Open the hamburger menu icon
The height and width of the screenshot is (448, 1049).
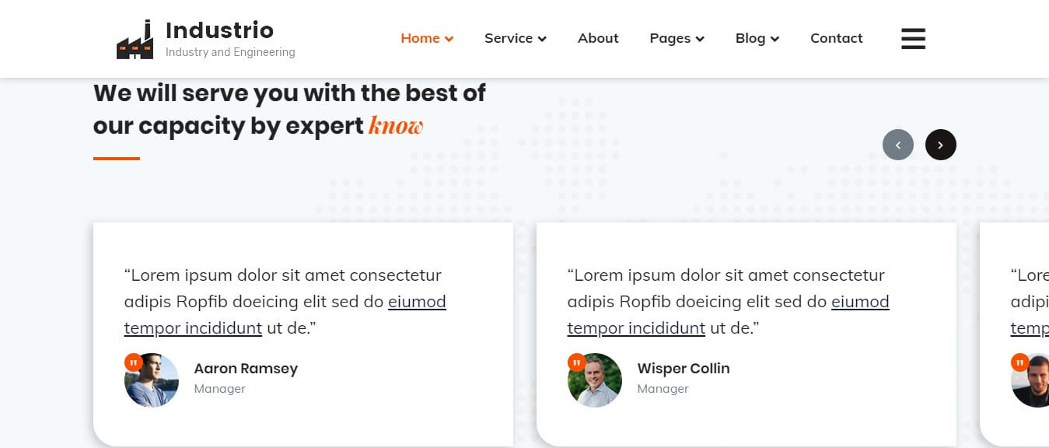click(x=913, y=39)
